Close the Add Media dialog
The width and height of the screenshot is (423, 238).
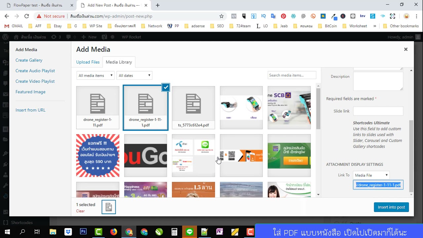coord(406,49)
